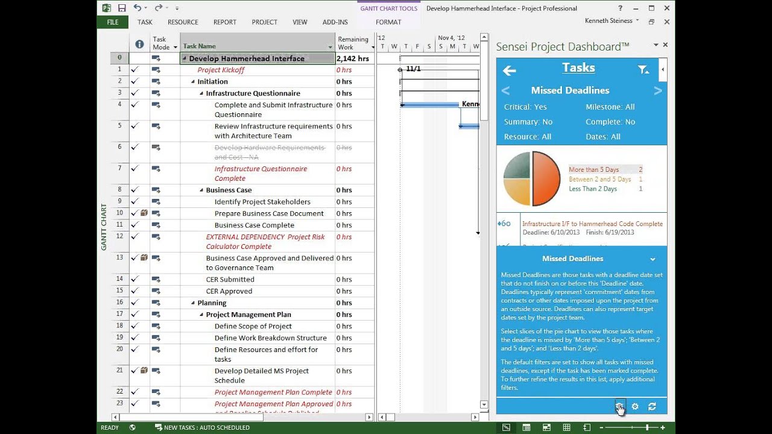Click the note indicator on row 21
The width and height of the screenshot is (772, 434).
144,370
